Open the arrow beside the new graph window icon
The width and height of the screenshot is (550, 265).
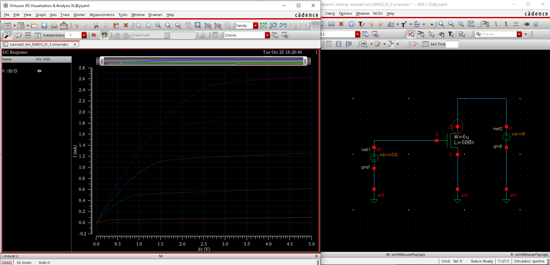(14, 26)
